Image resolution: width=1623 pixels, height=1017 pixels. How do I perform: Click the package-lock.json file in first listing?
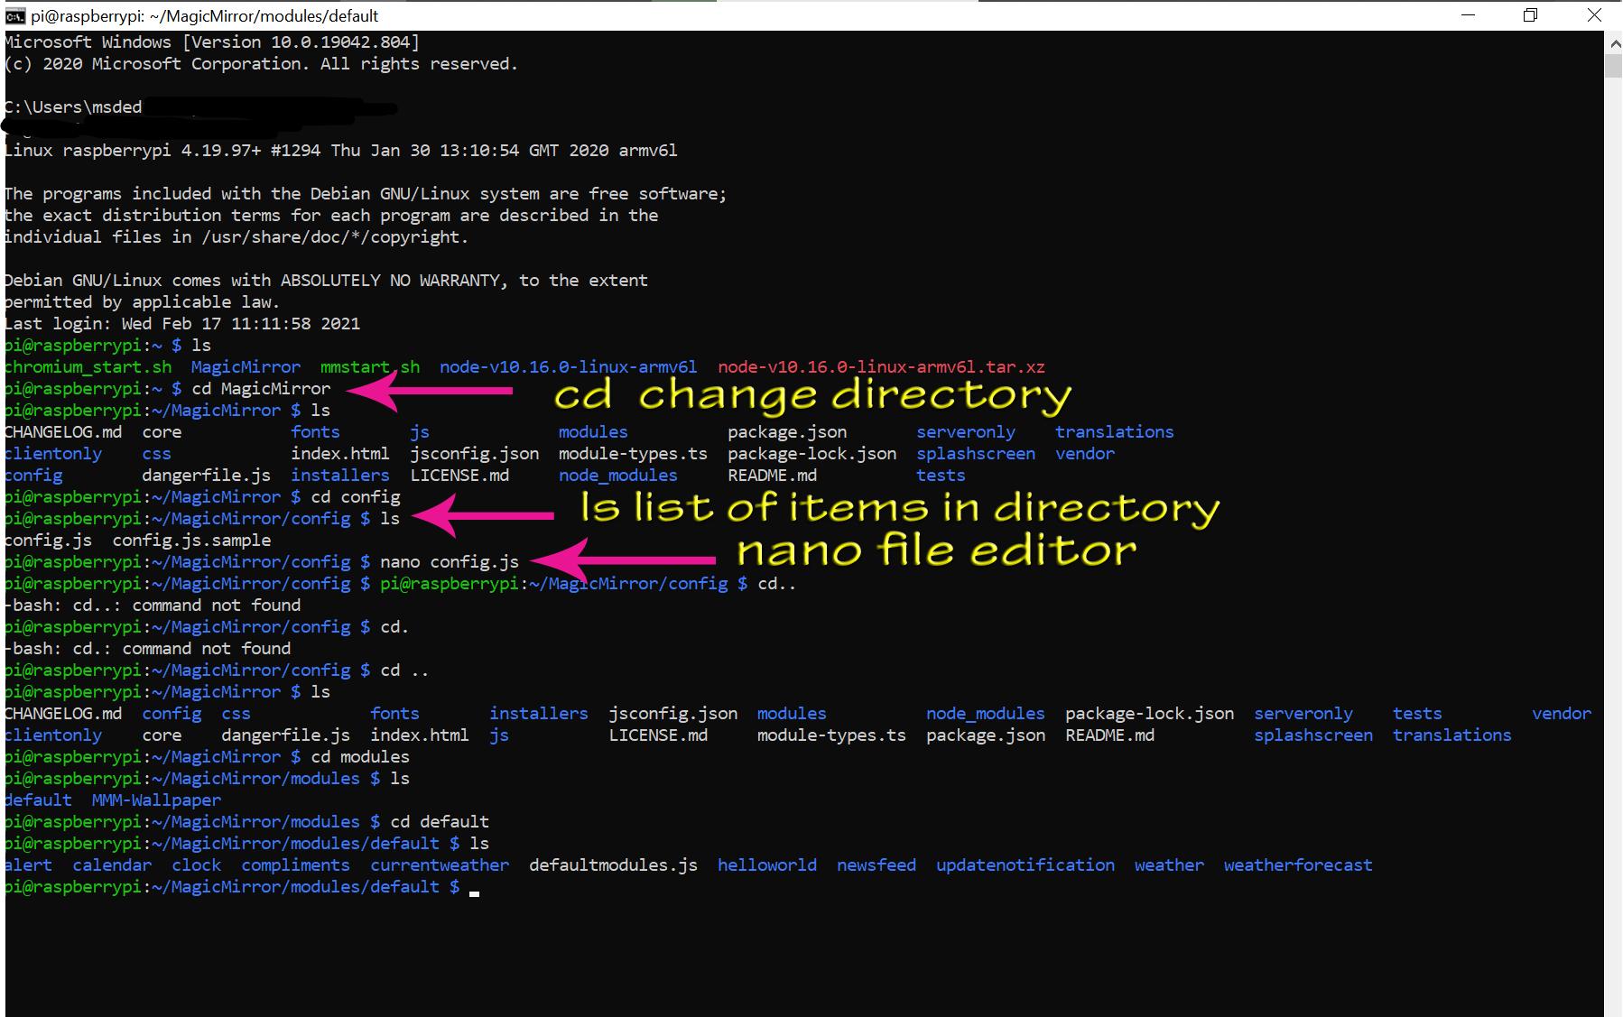tap(811, 454)
